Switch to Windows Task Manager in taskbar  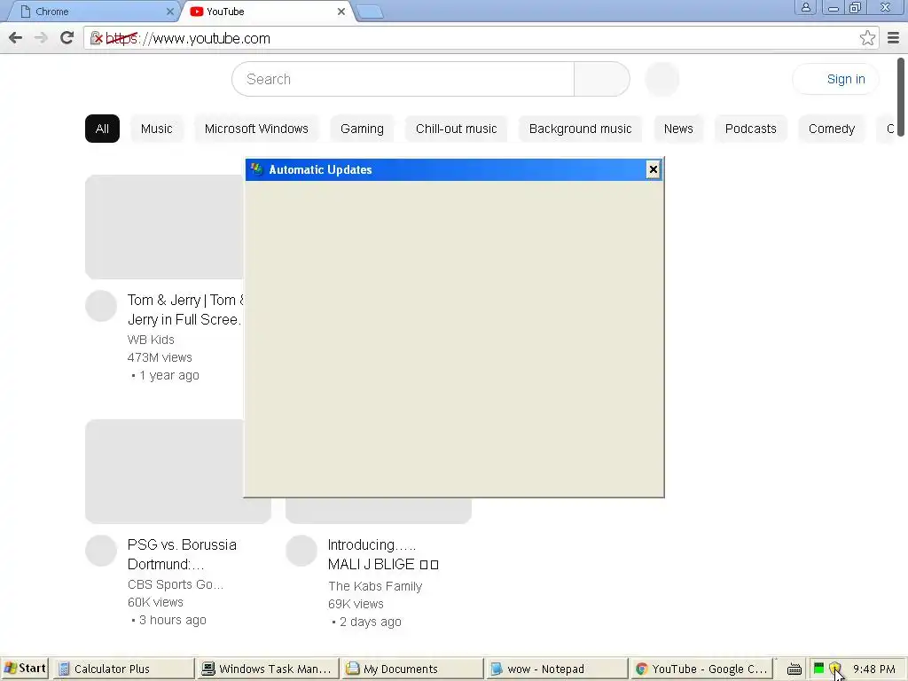click(x=268, y=669)
